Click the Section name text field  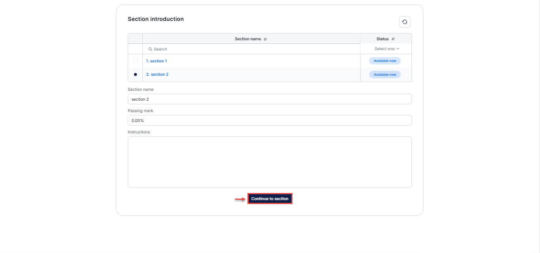270,99
